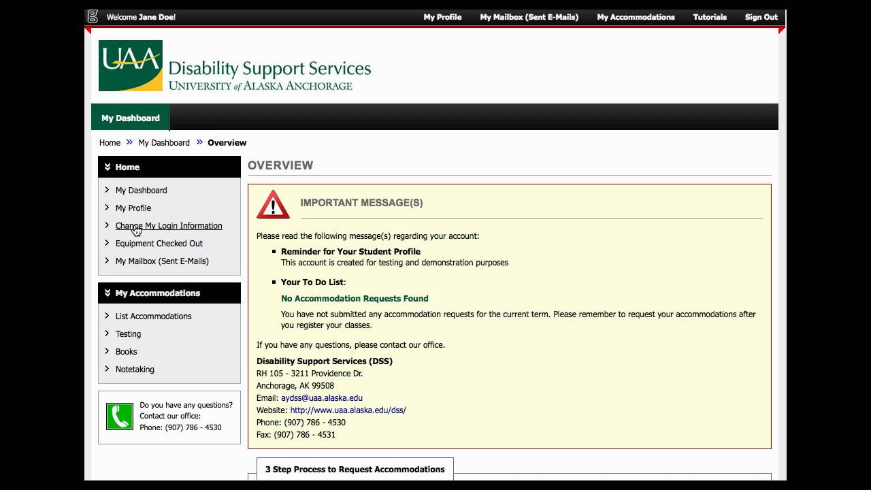871x490 pixels.
Task: Click the chevron beside My Mailbox sidebar link
Action: [107, 261]
